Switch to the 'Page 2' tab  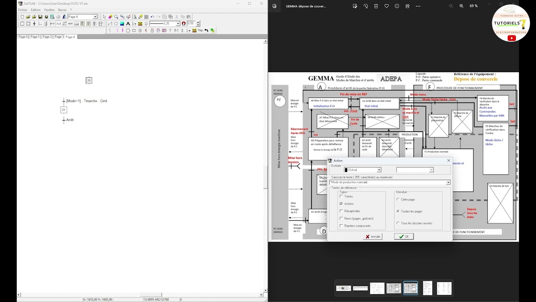[47, 37]
